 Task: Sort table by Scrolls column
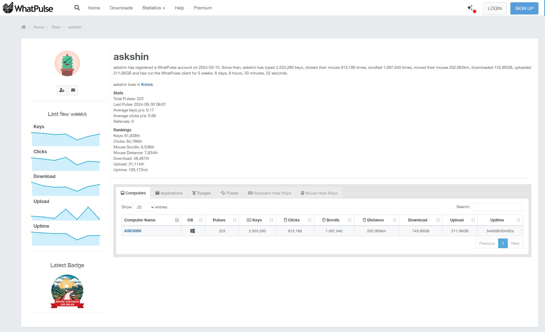tap(334, 220)
